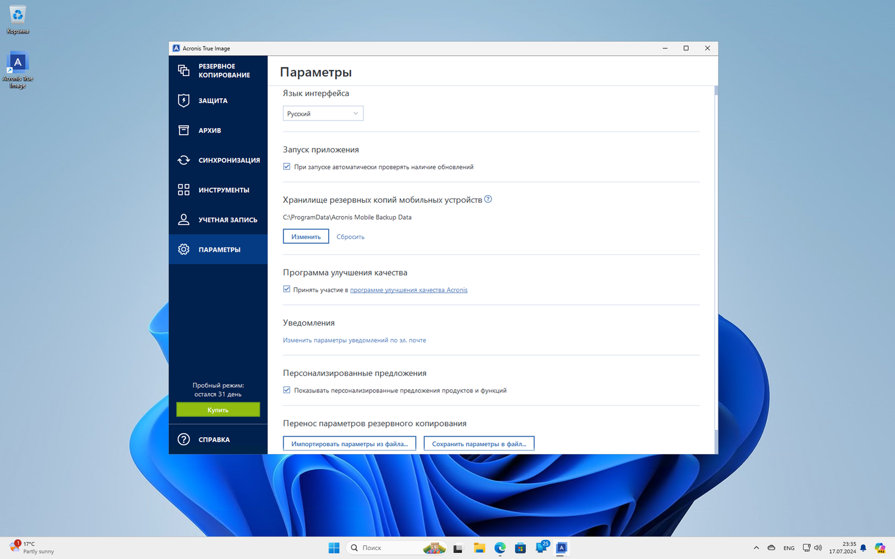Click the ENG language indicator
Viewport: 895px width, 559px height.
coord(789,548)
